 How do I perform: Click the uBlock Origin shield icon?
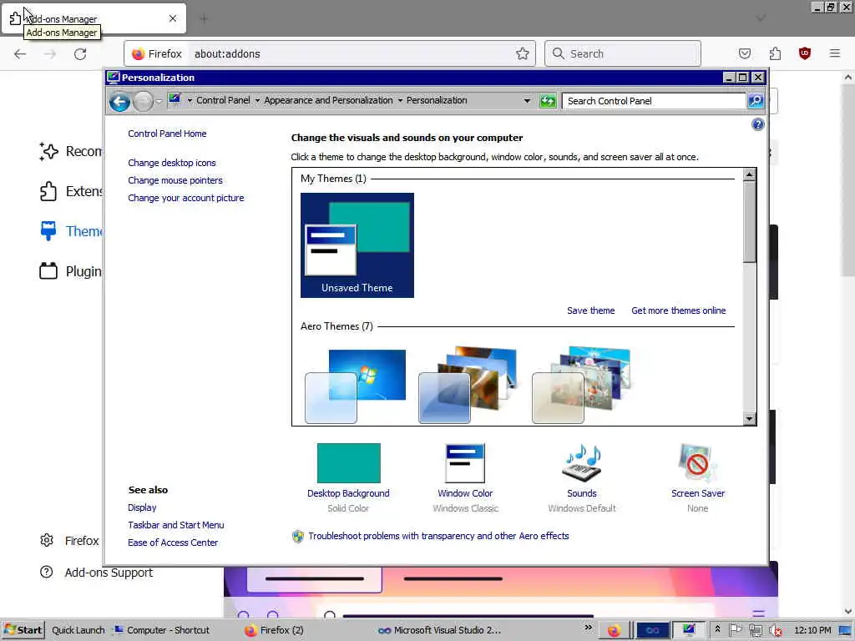[x=805, y=53]
